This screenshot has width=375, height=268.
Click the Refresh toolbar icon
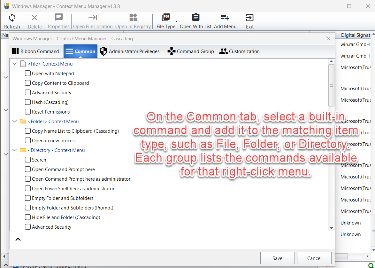click(x=12, y=18)
